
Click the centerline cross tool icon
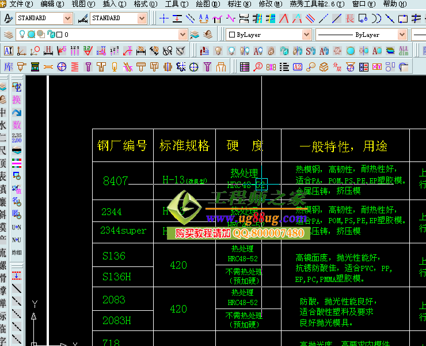click(164, 18)
